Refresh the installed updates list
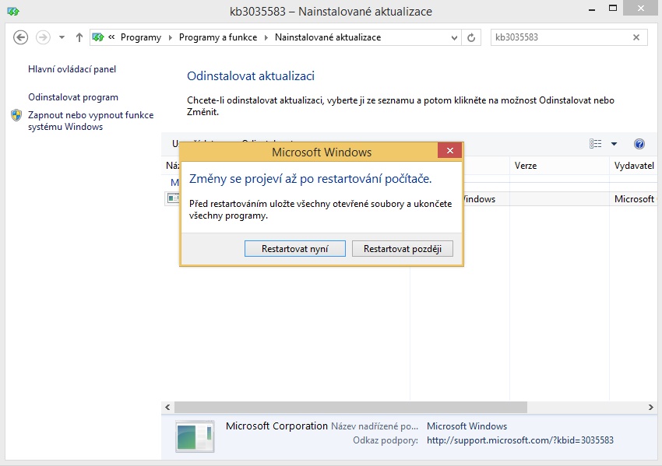 click(x=470, y=37)
